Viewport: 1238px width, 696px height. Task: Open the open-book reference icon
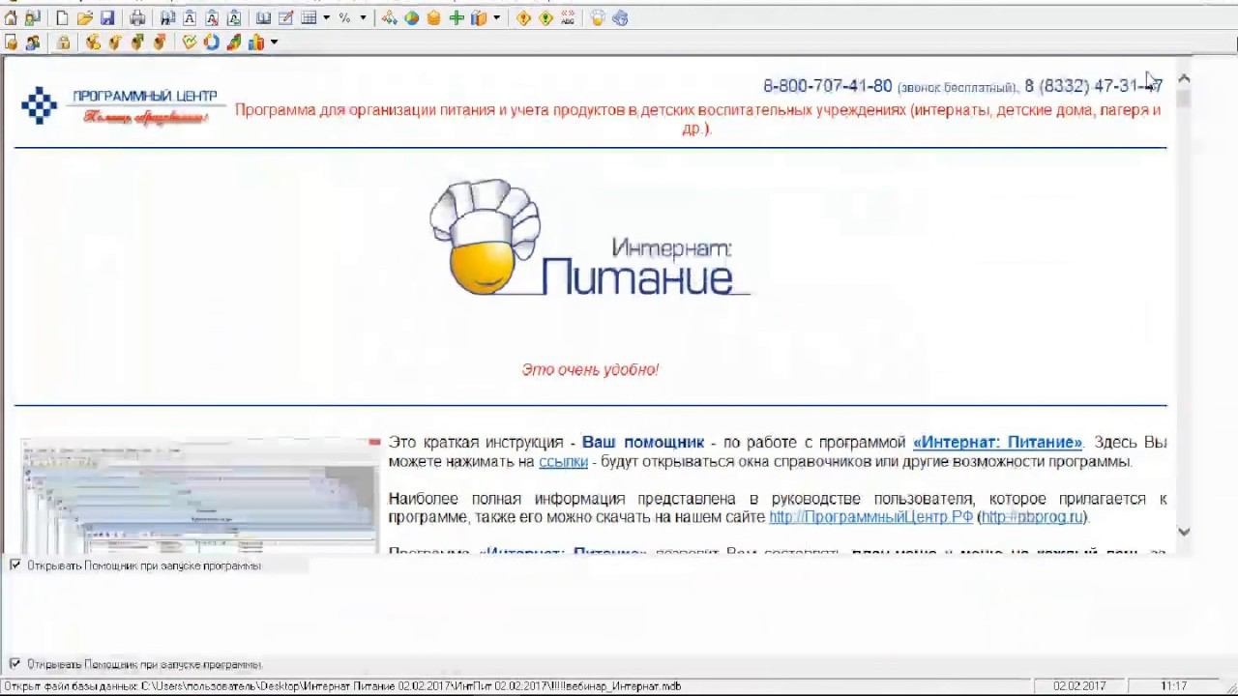[263, 18]
